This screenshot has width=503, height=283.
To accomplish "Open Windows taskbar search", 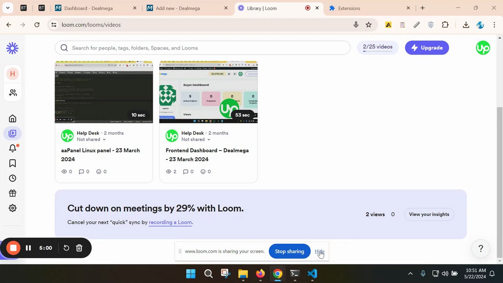I will (208, 274).
